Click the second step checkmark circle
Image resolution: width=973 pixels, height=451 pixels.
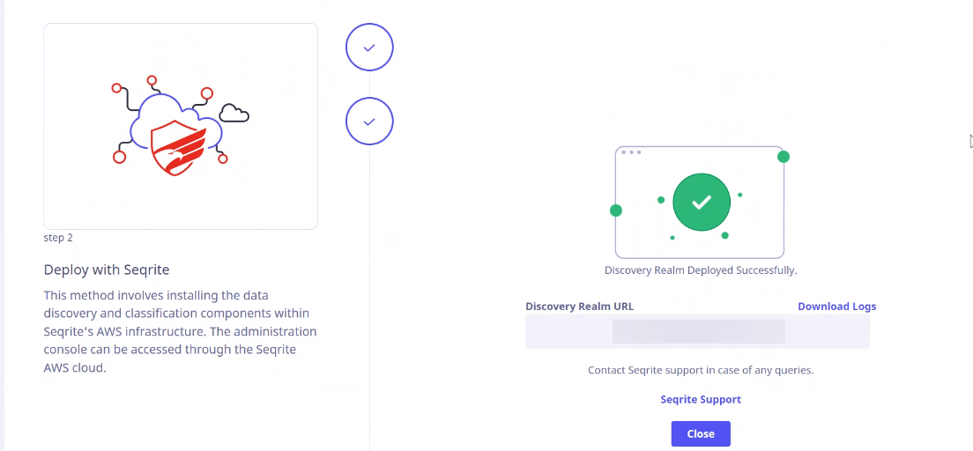point(369,122)
